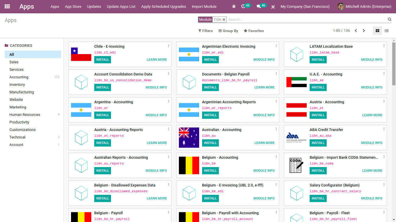Open activities clock icon with 43 badge
This screenshot has width=396, height=222.
[246, 6]
